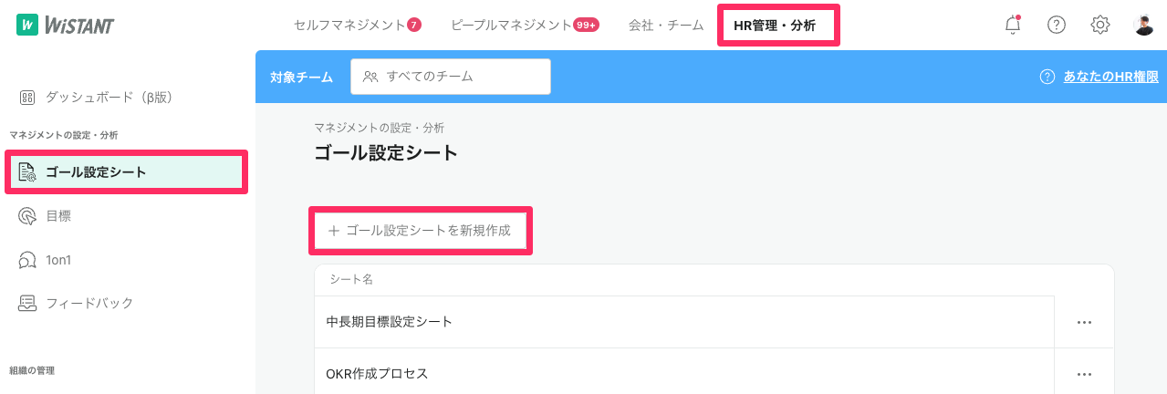Viewport: 1167px width, 394px height.
Task: Open user profile avatar
Action: pos(1144,26)
